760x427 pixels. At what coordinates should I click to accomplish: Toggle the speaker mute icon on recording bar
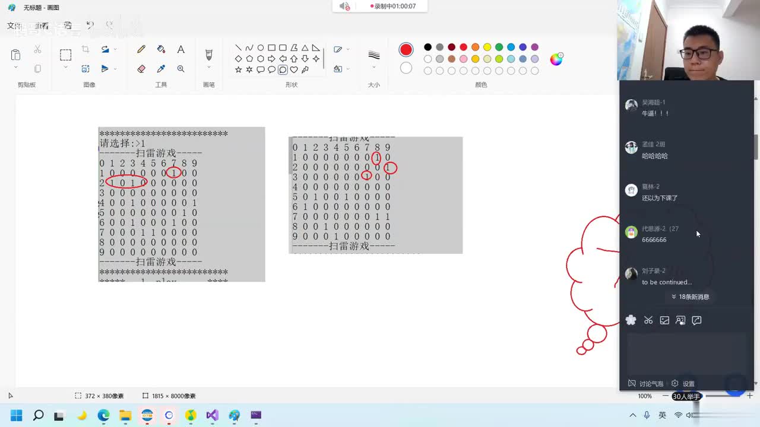click(344, 7)
